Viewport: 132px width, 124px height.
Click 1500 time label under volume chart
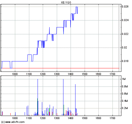[85, 118]
